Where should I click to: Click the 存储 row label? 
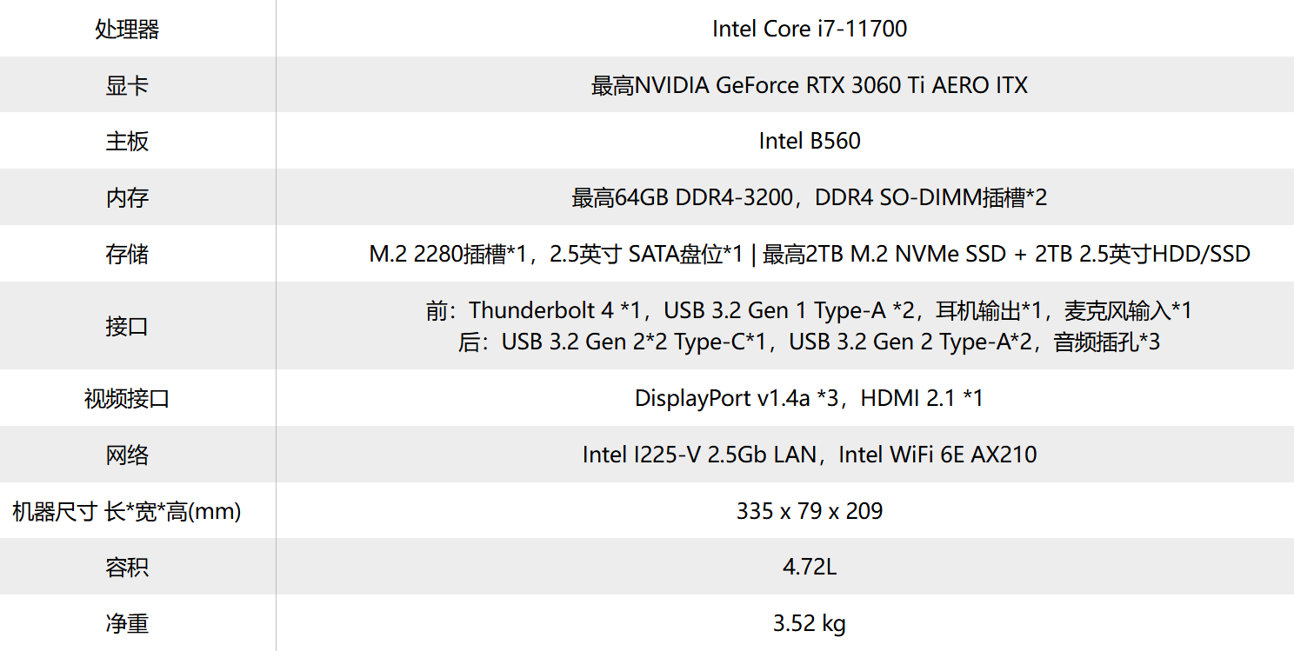coord(127,254)
